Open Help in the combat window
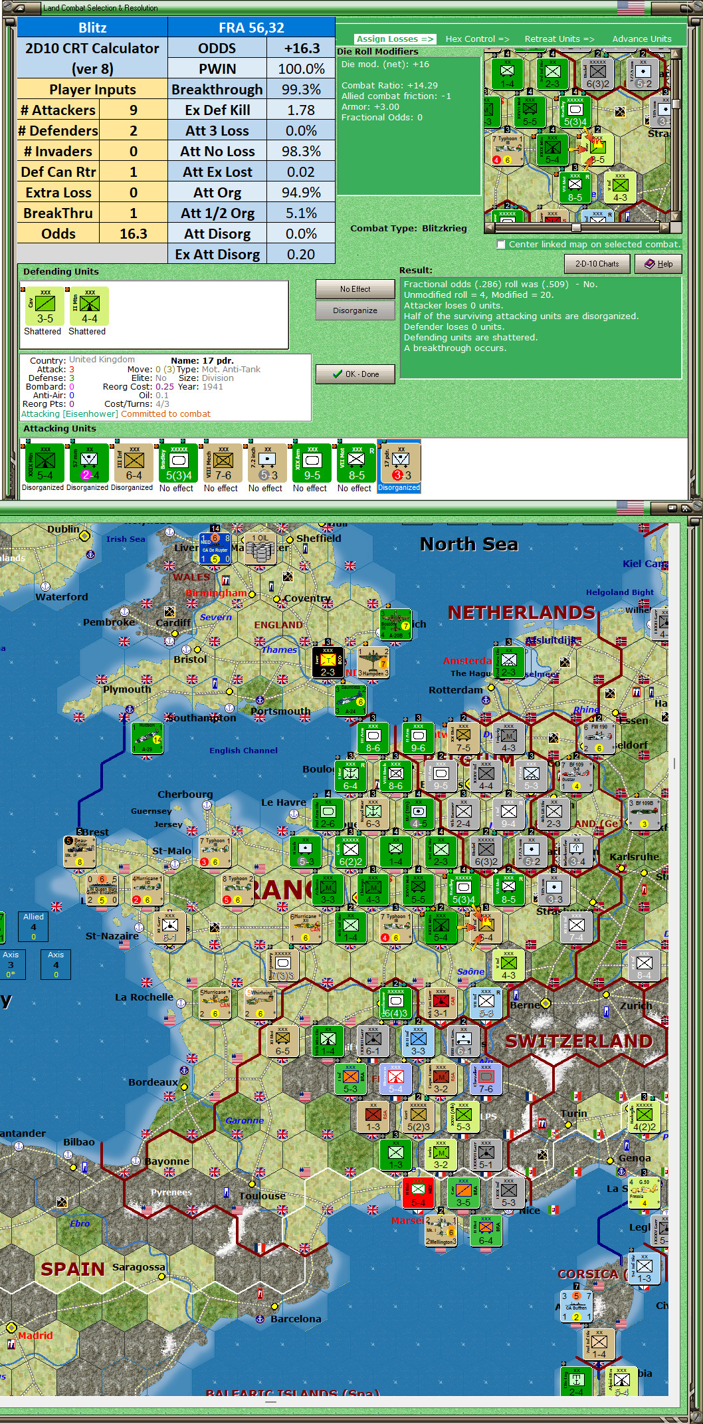Image resolution: width=703 pixels, height=1424 pixels. pyautogui.click(x=658, y=264)
